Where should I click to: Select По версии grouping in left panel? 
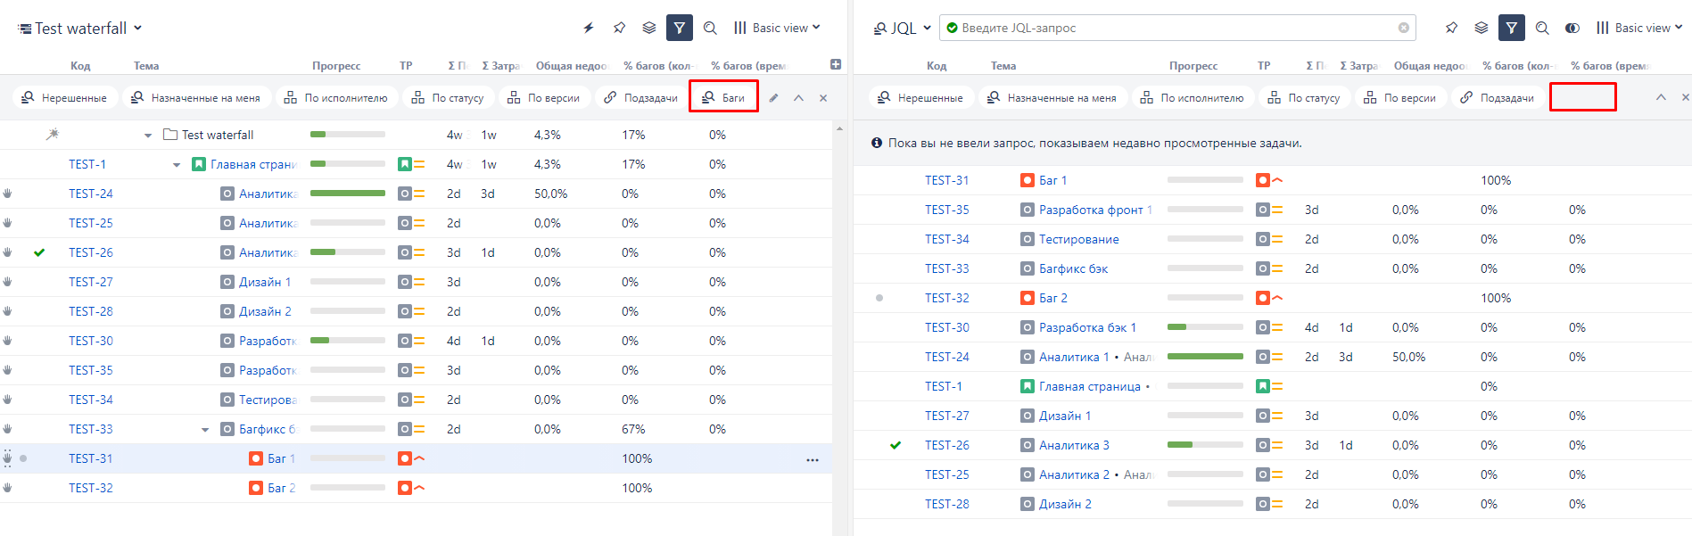pos(544,98)
